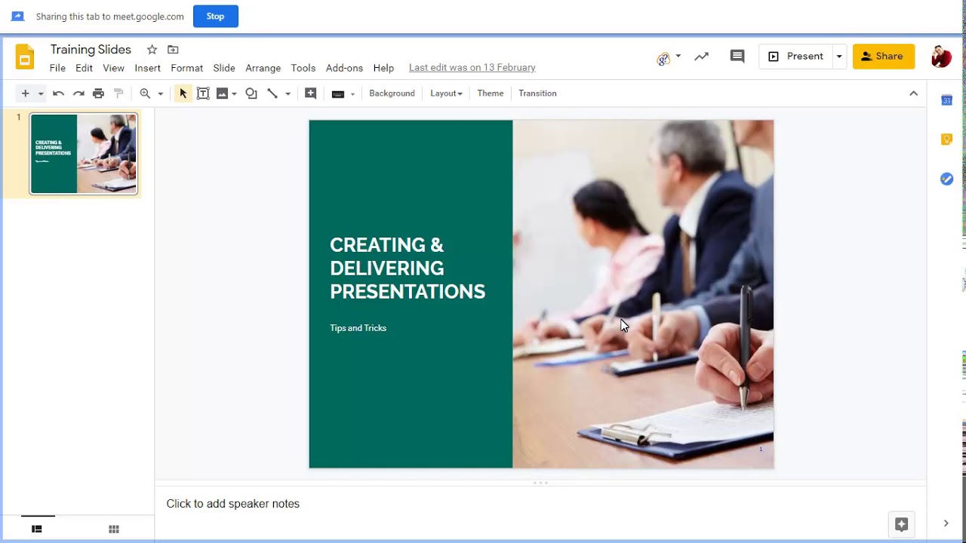Switch to grid view
966x543 pixels.
tap(114, 529)
